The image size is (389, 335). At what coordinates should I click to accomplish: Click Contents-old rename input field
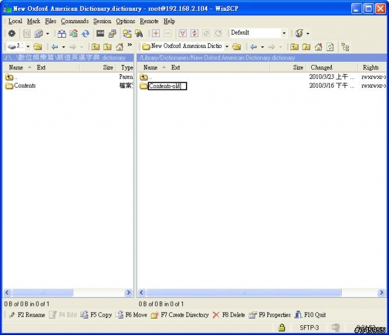[x=167, y=86]
